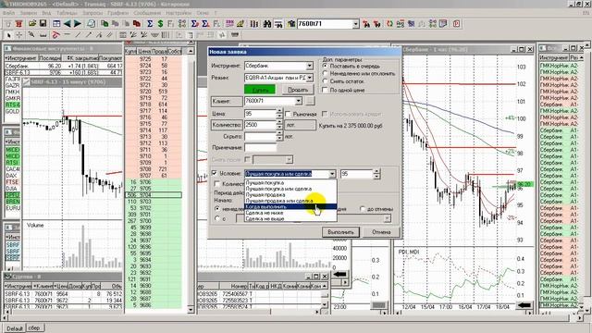Image resolution: width=592 pixels, height=333 pixels.
Task: Click the red double-document toolbar icon
Action: point(137,23)
